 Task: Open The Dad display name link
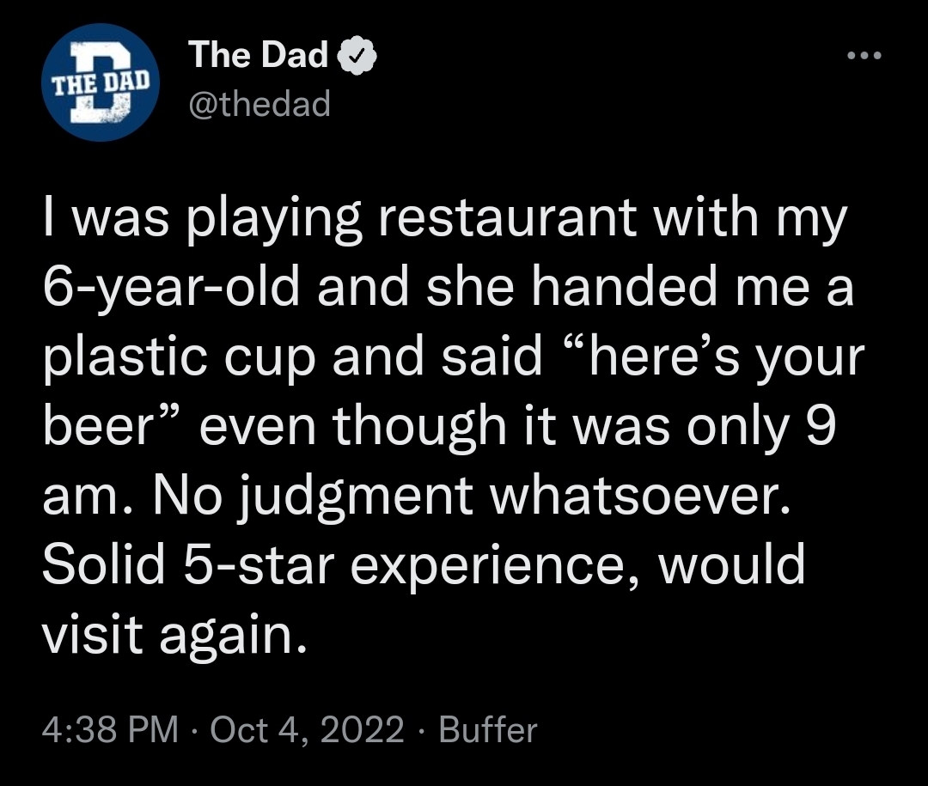click(x=259, y=56)
